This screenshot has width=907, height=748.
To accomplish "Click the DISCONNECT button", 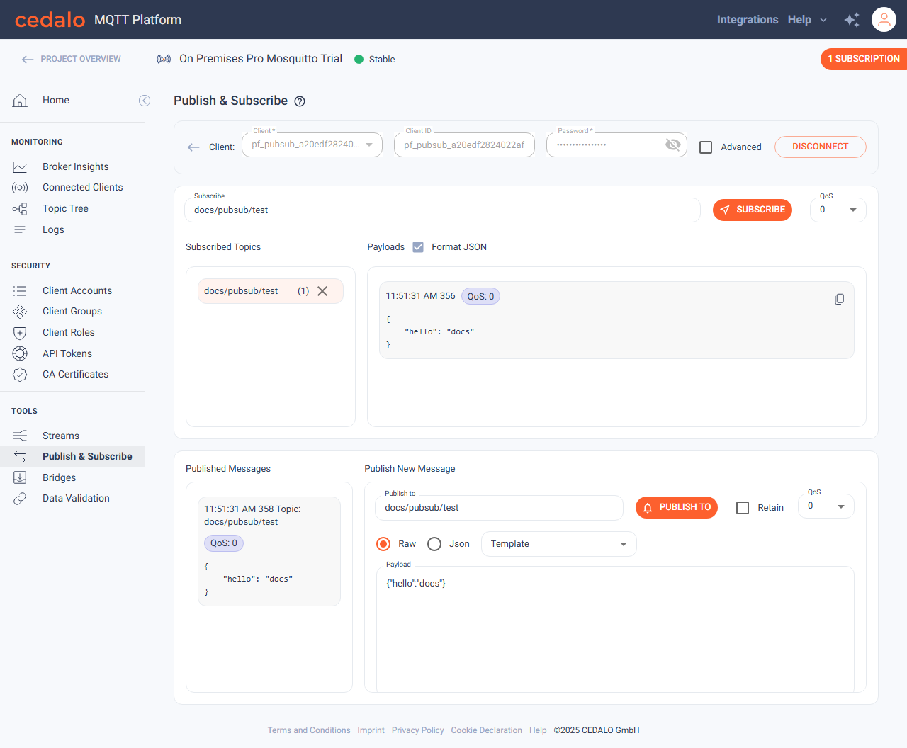I will tap(820, 147).
